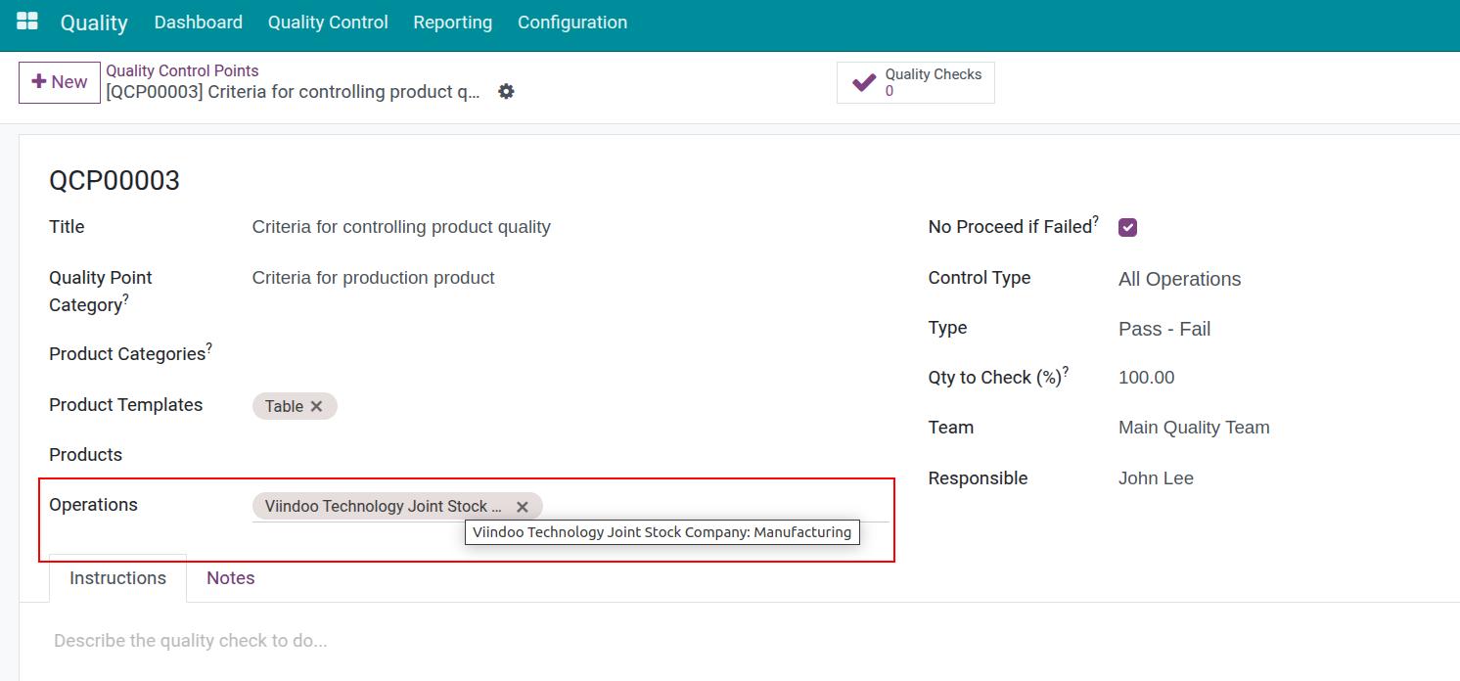
Task: Create a New quality control point
Action: click(60, 82)
